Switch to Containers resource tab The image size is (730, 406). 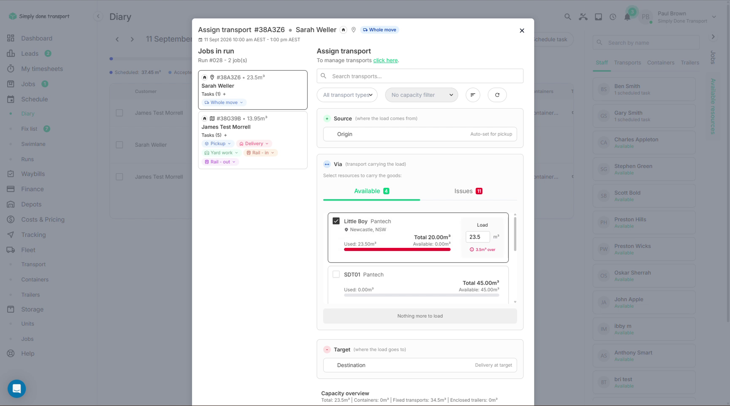click(661, 63)
